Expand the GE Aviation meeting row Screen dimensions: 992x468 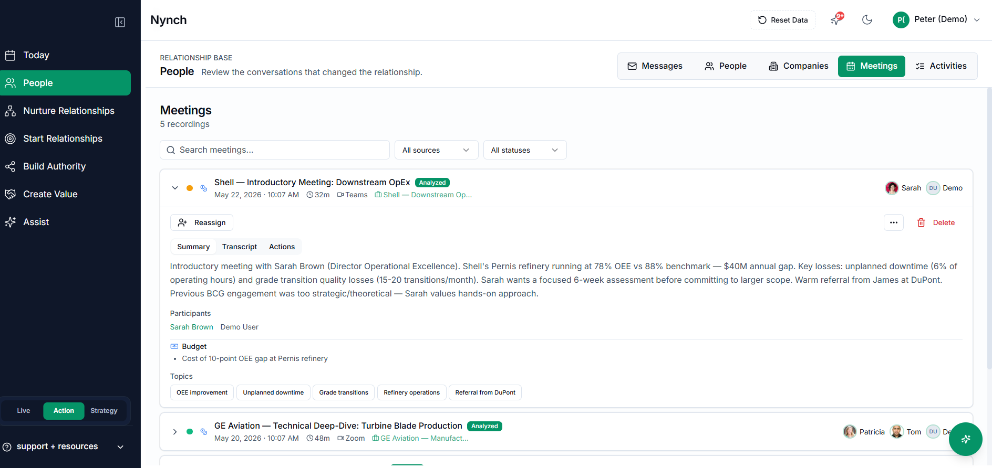[175, 432]
